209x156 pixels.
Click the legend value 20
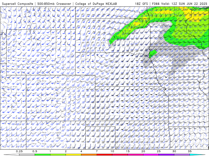tap(143, 151)
